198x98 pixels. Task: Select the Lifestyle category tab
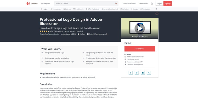134,9
